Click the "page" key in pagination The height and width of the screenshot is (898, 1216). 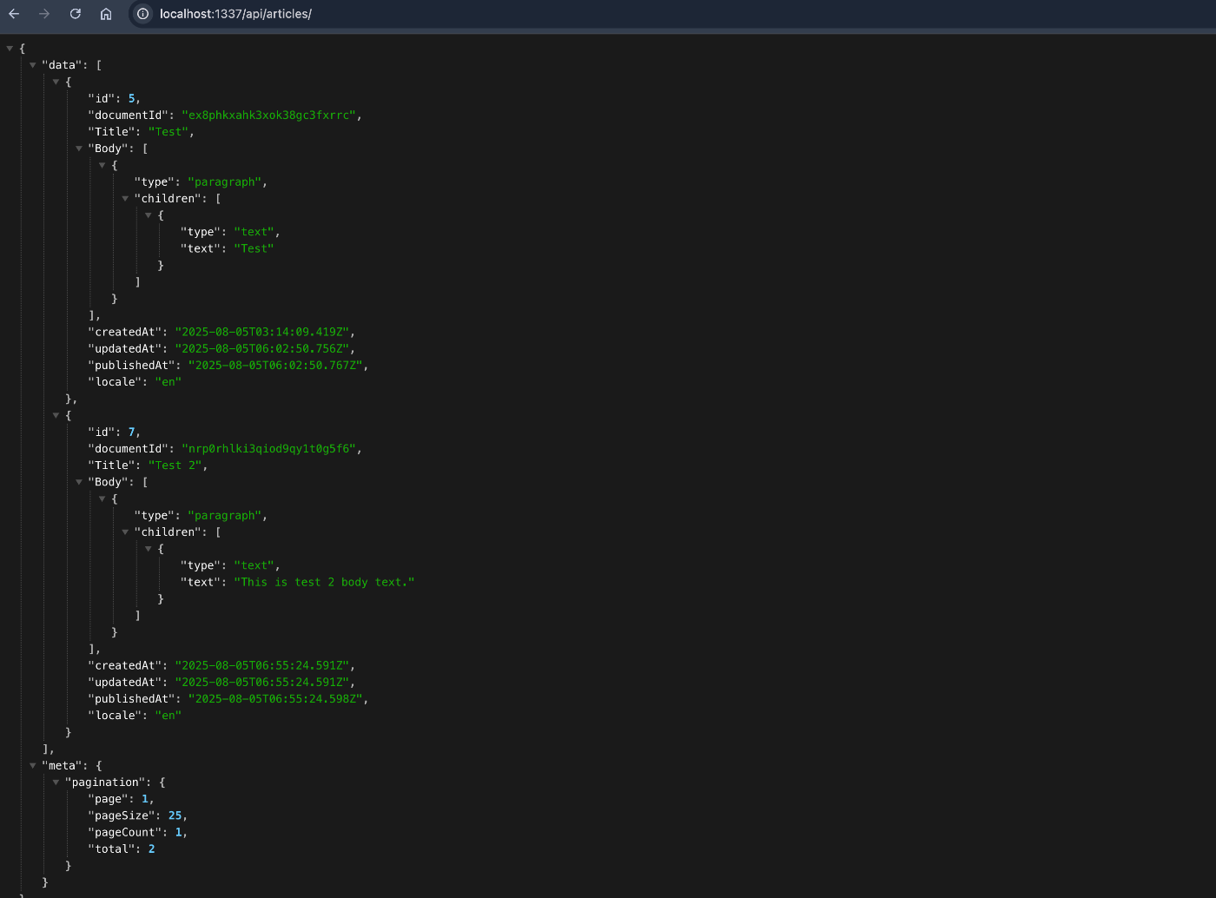tap(109, 799)
